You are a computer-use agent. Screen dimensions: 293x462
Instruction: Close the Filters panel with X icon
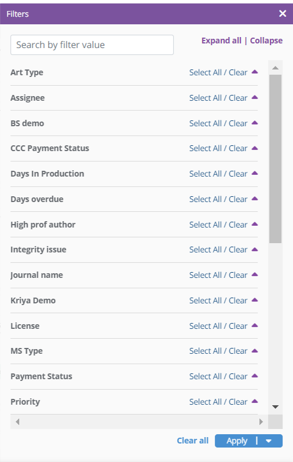(x=283, y=13)
